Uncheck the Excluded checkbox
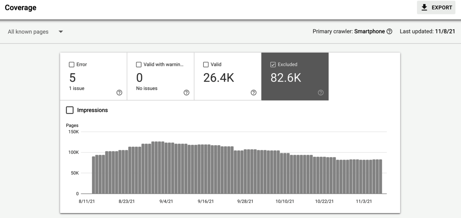The height and width of the screenshot is (218, 461). click(273, 64)
